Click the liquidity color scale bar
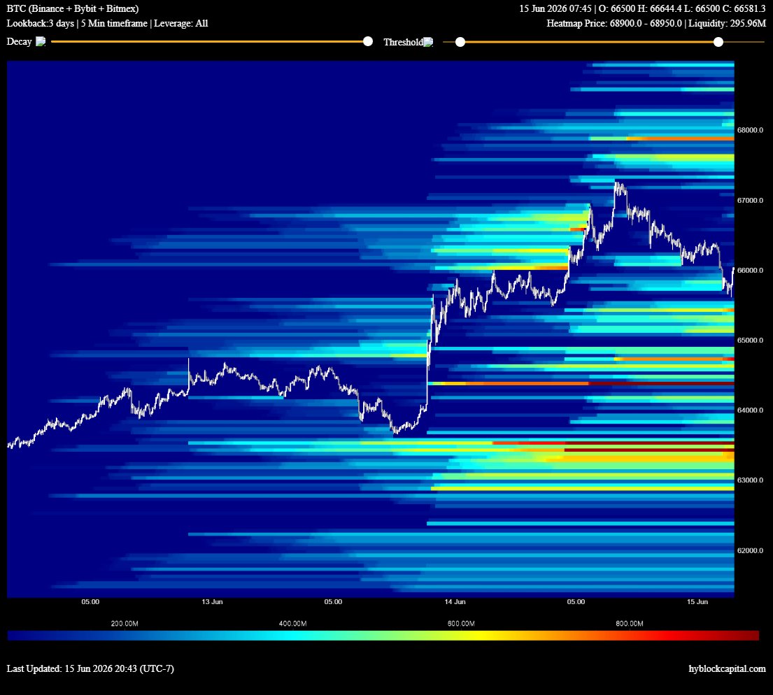Viewport: 773px width, 695px height. point(383,636)
